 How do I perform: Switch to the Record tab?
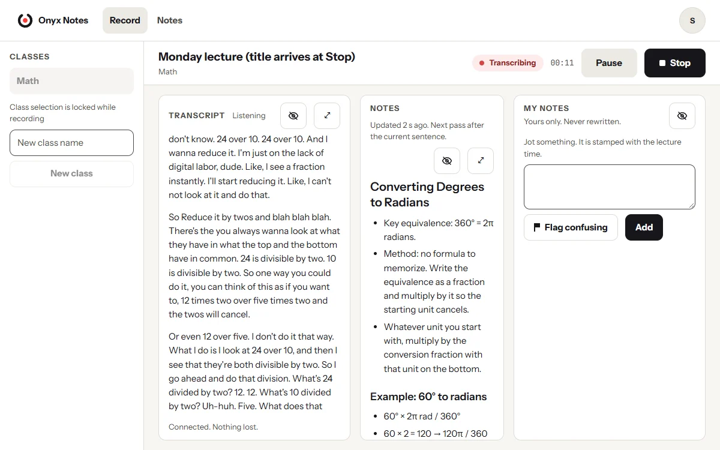tap(125, 20)
